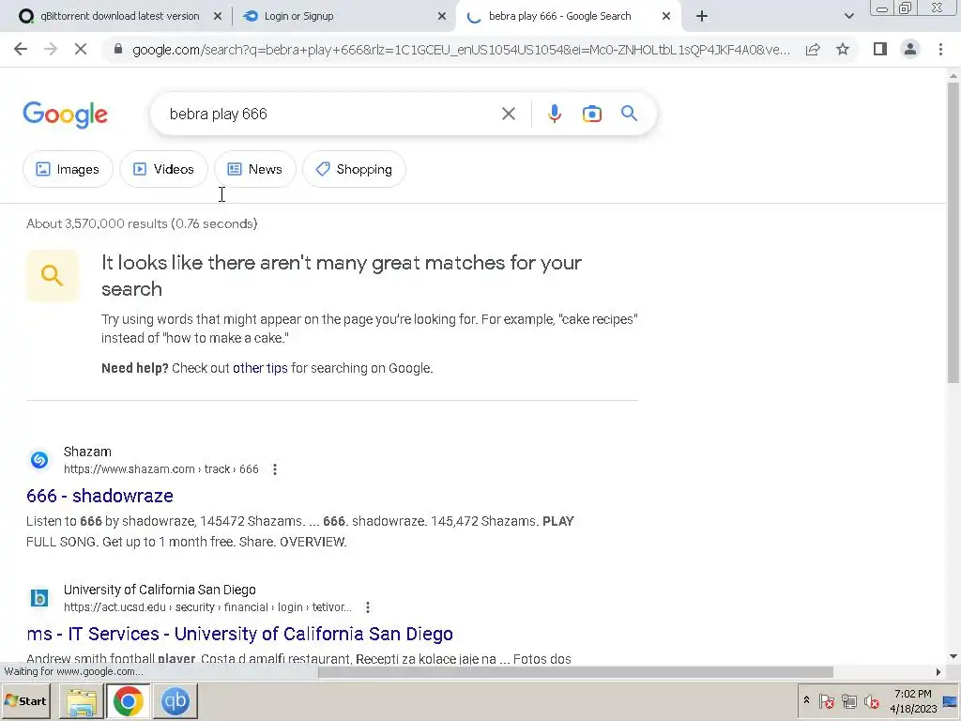
Task: Stop loading the page
Action: pyautogui.click(x=81, y=49)
